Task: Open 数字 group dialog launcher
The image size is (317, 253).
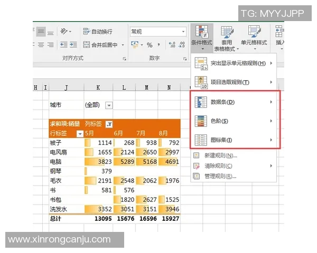Action: (185, 59)
